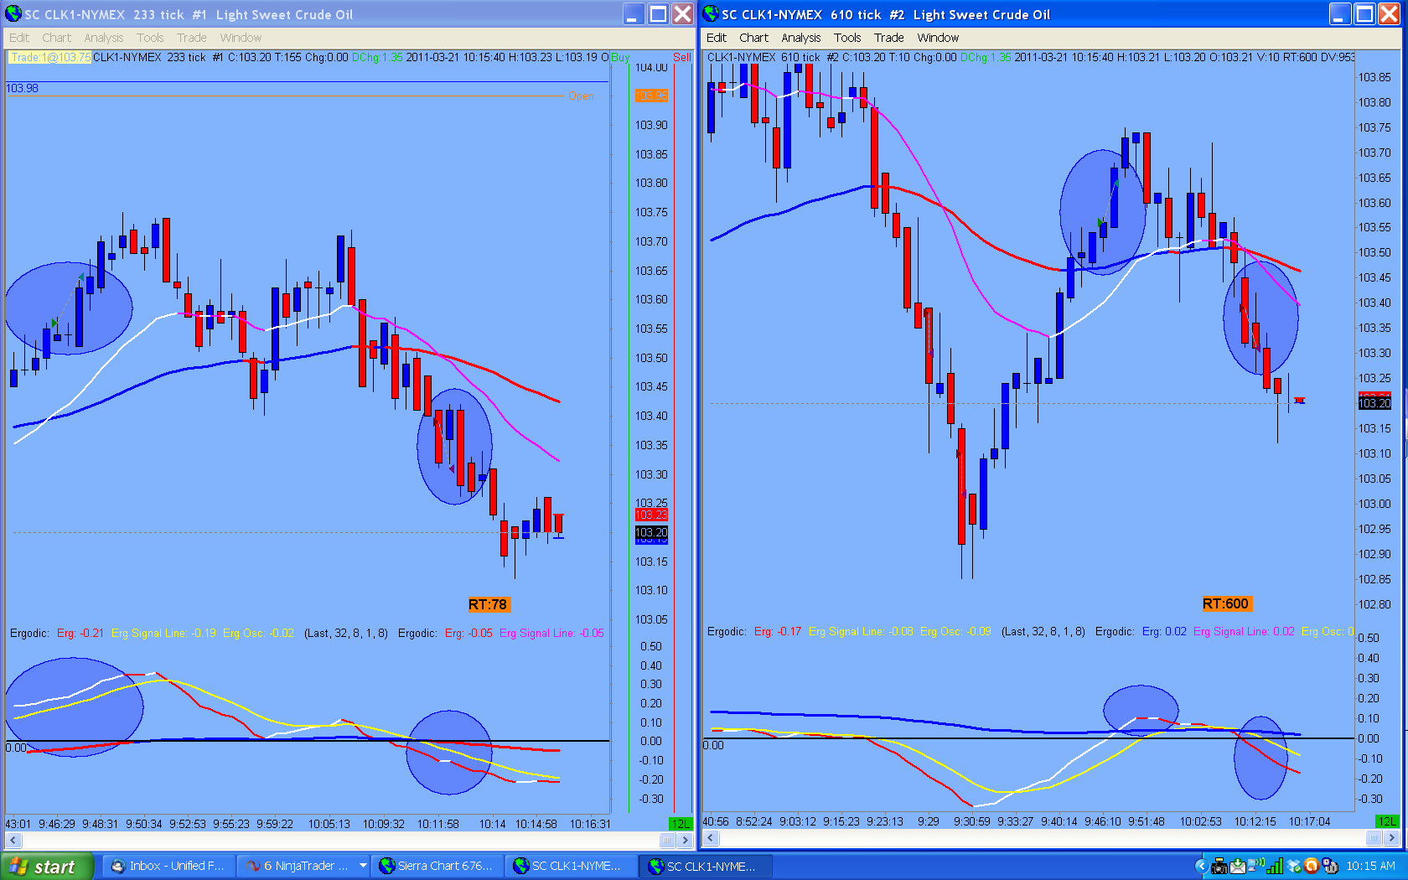Click the 10:11:58 time axis label
This screenshot has height=880, width=1408.
437,824
